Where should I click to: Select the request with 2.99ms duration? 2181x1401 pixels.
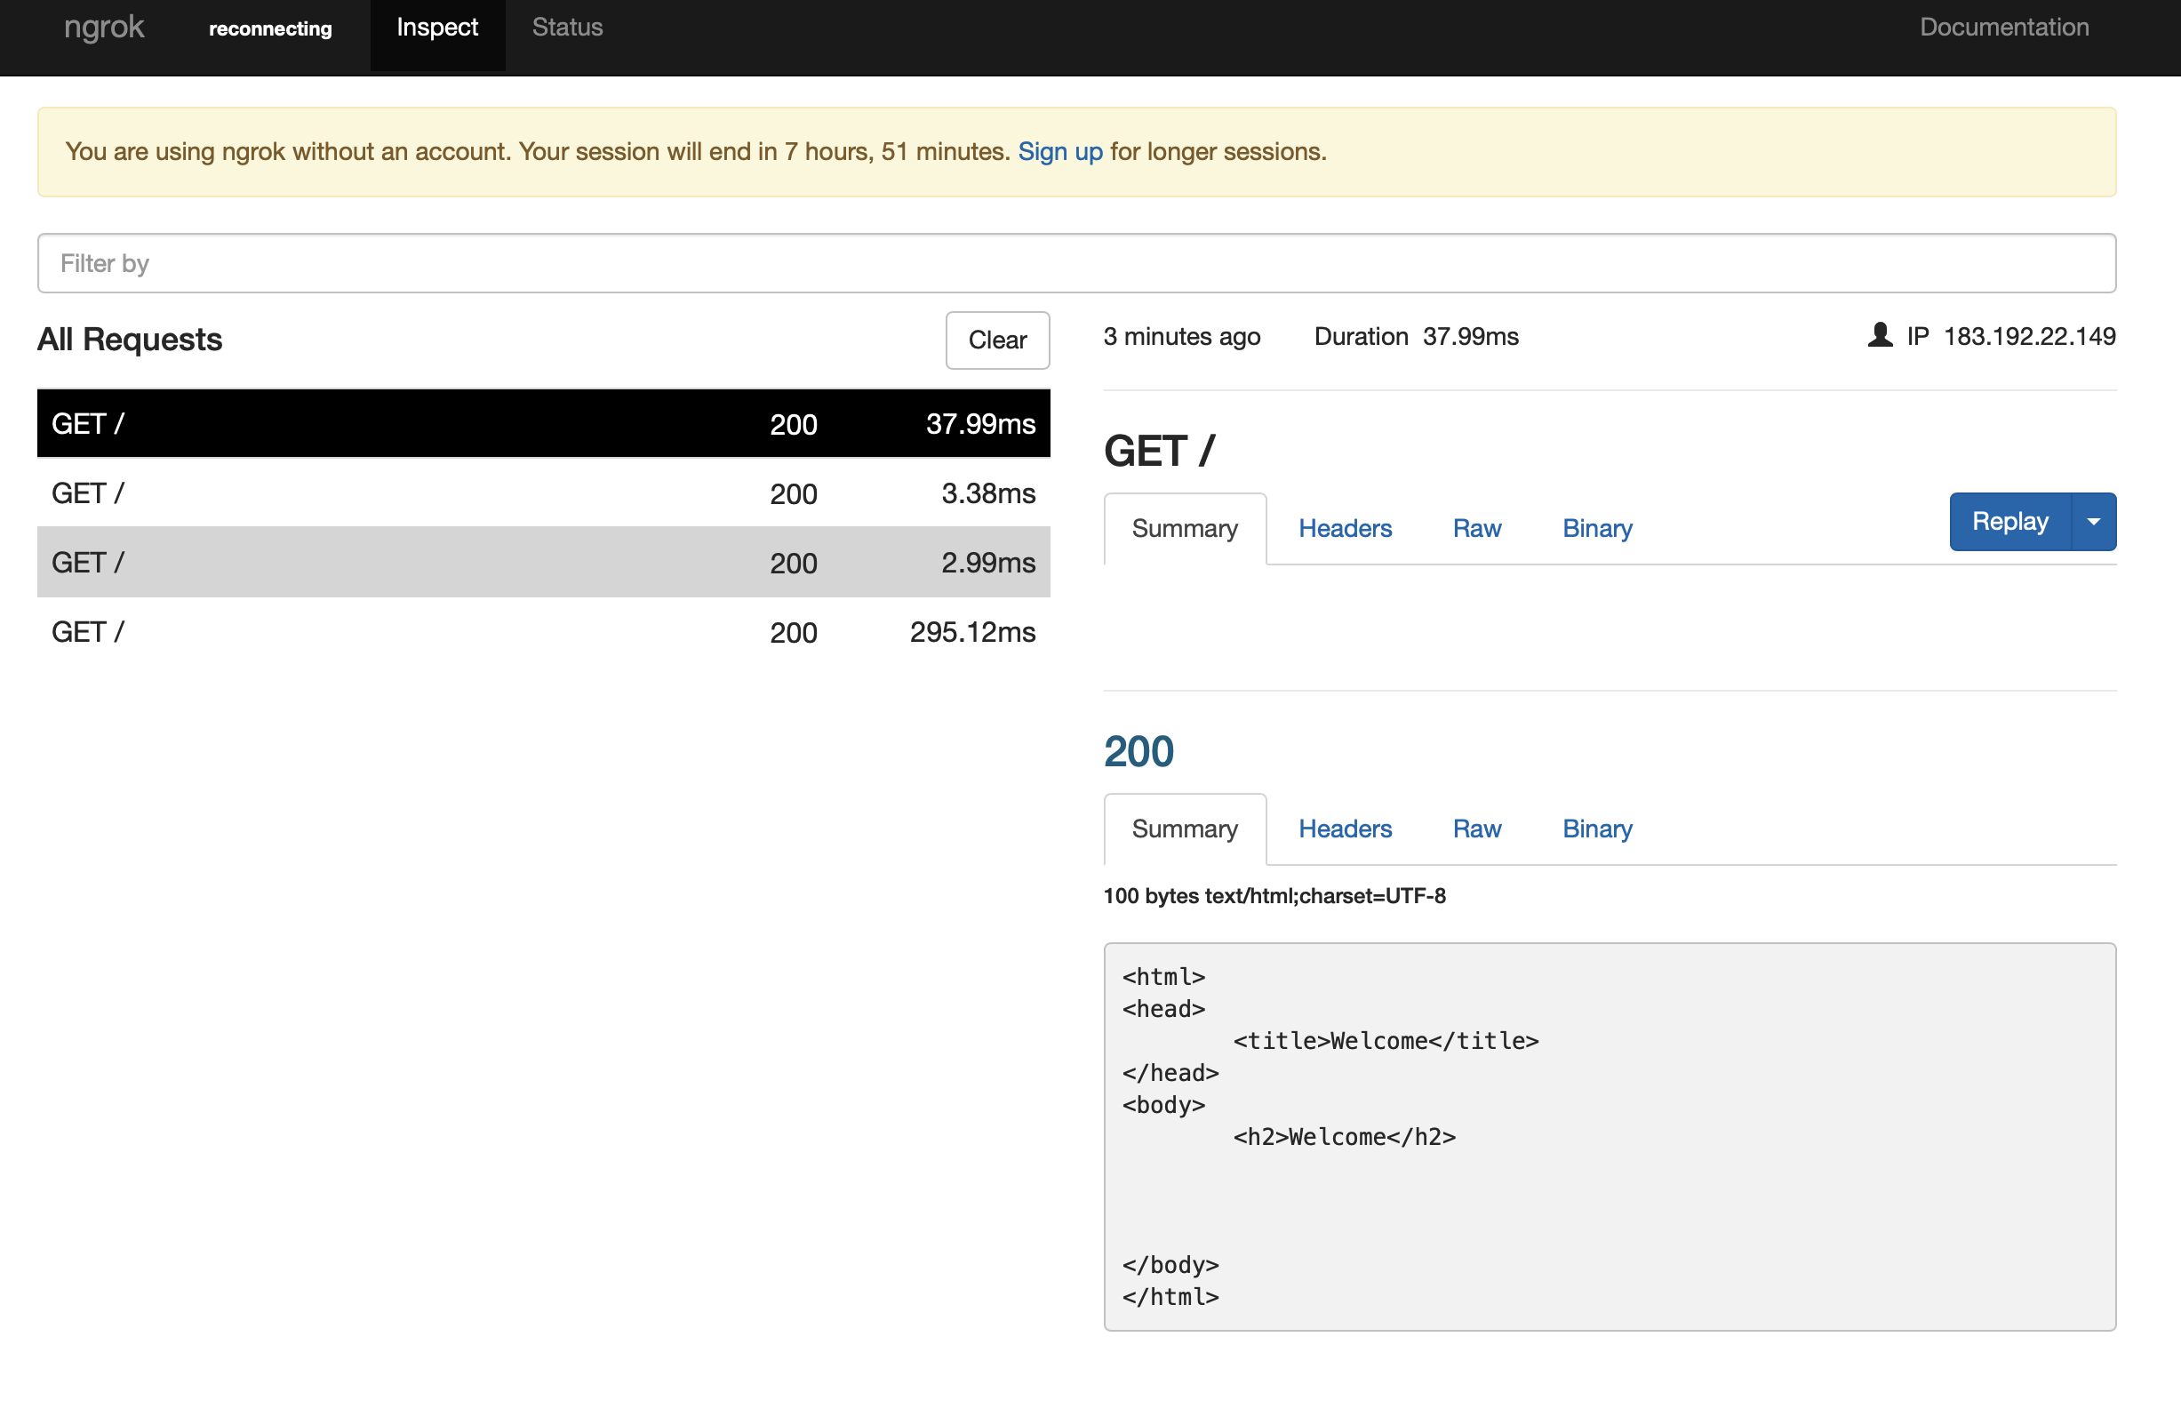pyautogui.click(x=543, y=563)
